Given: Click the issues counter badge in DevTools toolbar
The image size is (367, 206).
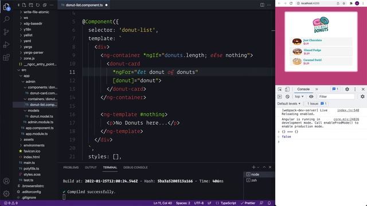Looking at the screenshot, I should (335, 89).
